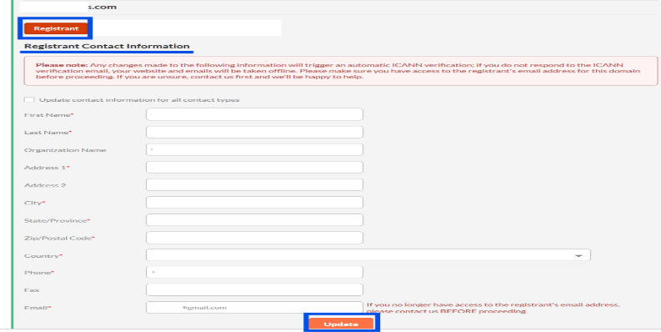Click the 'Organization Name' label
The width and height of the screenshot is (661, 332).
[65, 150]
